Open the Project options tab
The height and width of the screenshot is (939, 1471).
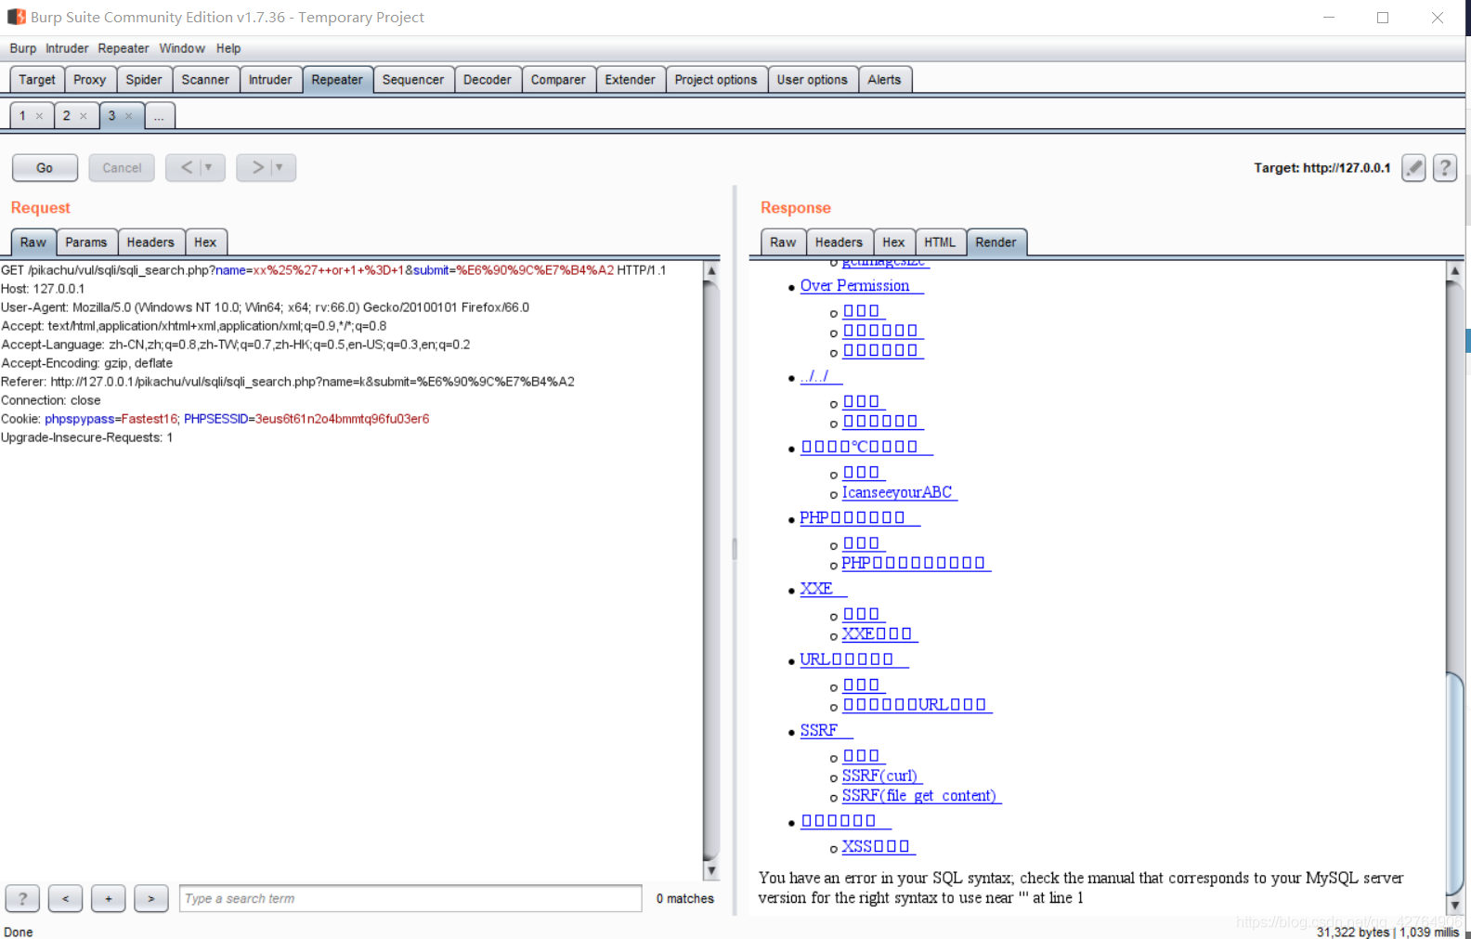click(x=716, y=80)
